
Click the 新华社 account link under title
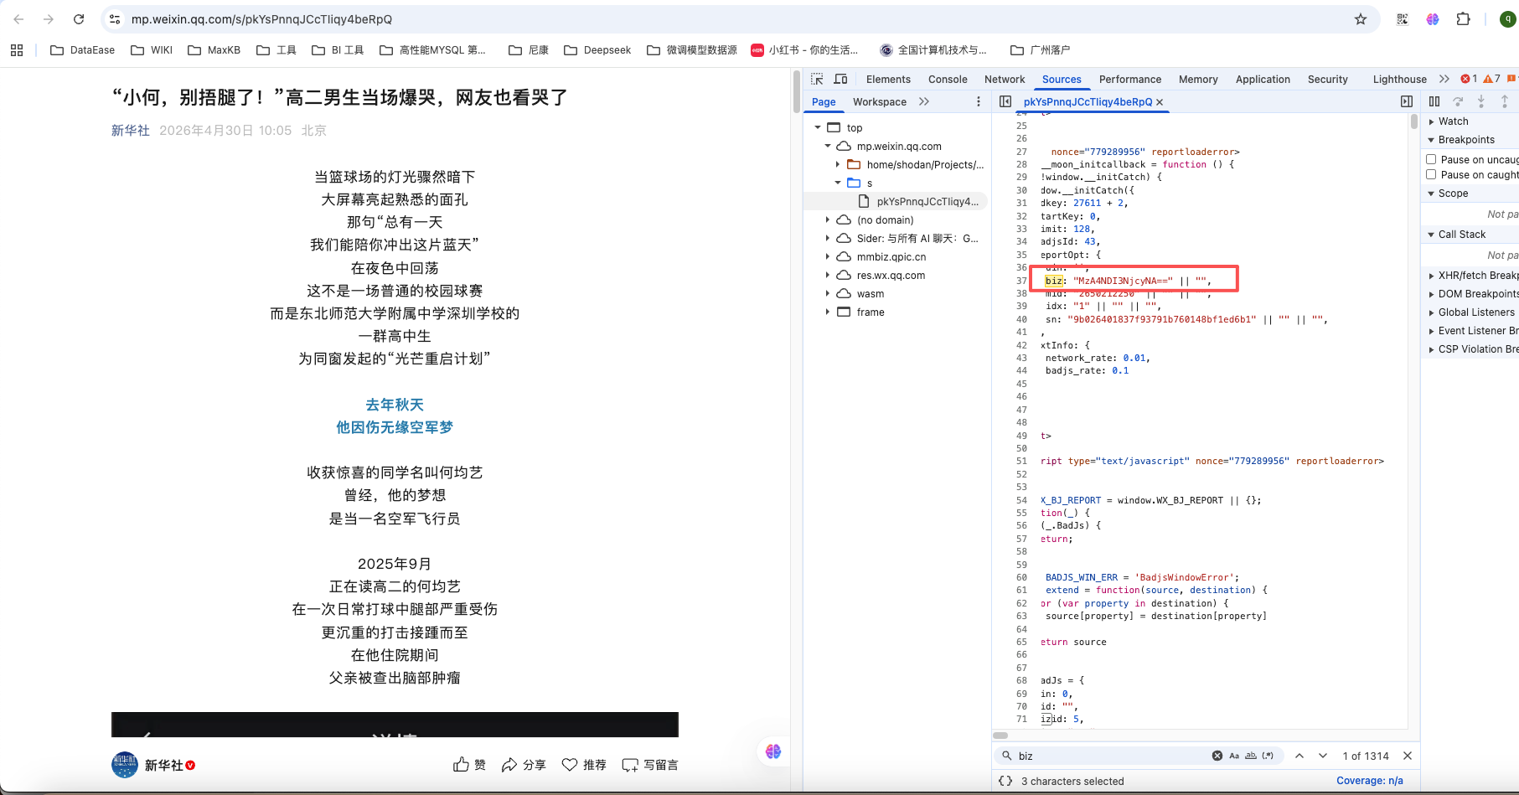tap(131, 131)
